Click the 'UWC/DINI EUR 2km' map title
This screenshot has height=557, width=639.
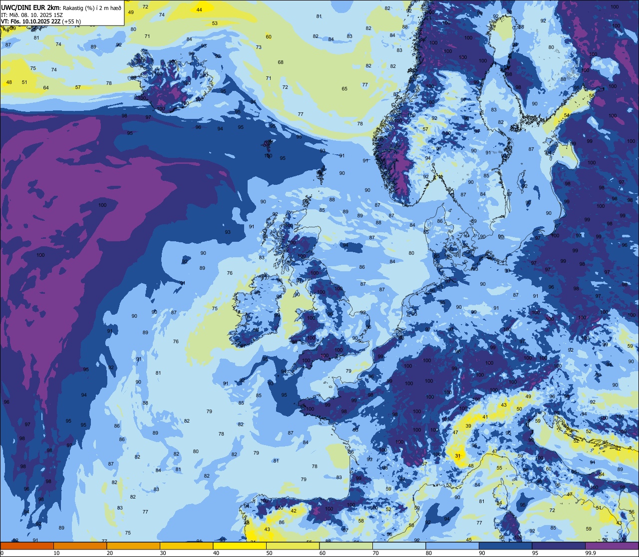pyautogui.click(x=30, y=7)
